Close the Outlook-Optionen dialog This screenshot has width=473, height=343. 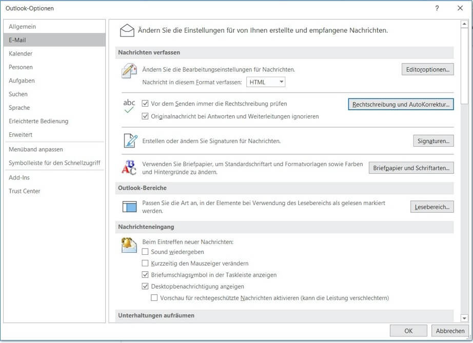(460, 8)
